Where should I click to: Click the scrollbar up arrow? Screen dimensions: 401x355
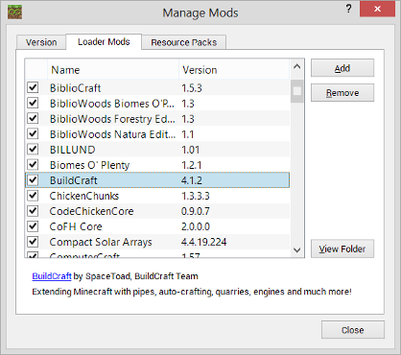tap(297, 66)
